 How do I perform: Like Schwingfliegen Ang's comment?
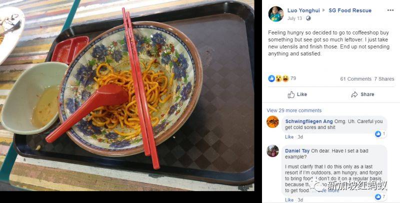pyautogui.click(x=289, y=137)
